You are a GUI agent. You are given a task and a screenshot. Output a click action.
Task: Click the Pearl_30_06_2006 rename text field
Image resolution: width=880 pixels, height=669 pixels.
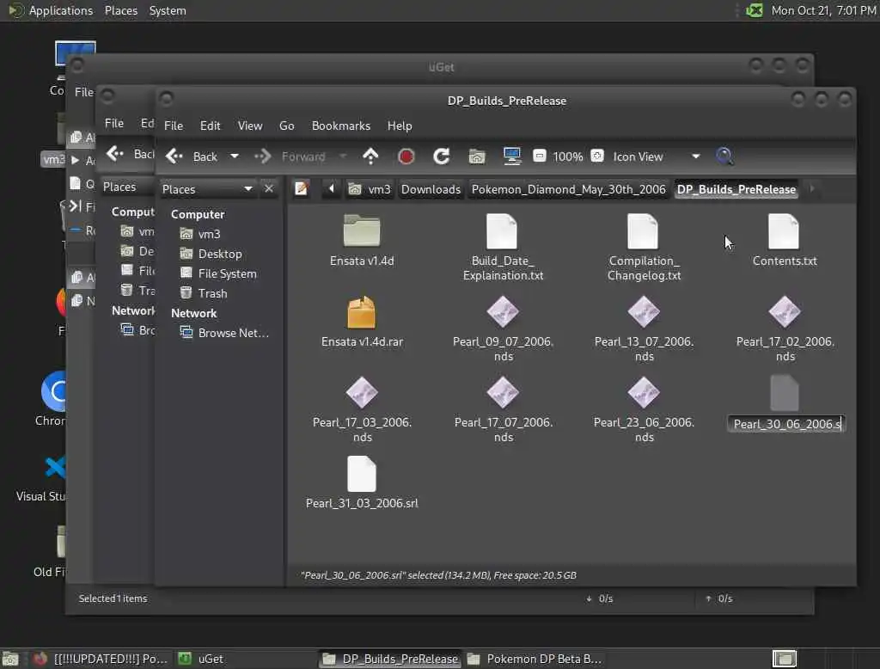(x=785, y=424)
